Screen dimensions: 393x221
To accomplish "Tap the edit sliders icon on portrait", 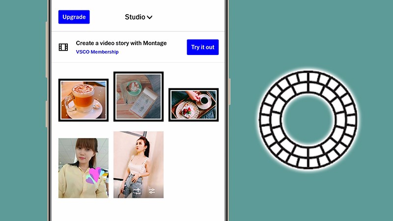I will pos(152,191).
